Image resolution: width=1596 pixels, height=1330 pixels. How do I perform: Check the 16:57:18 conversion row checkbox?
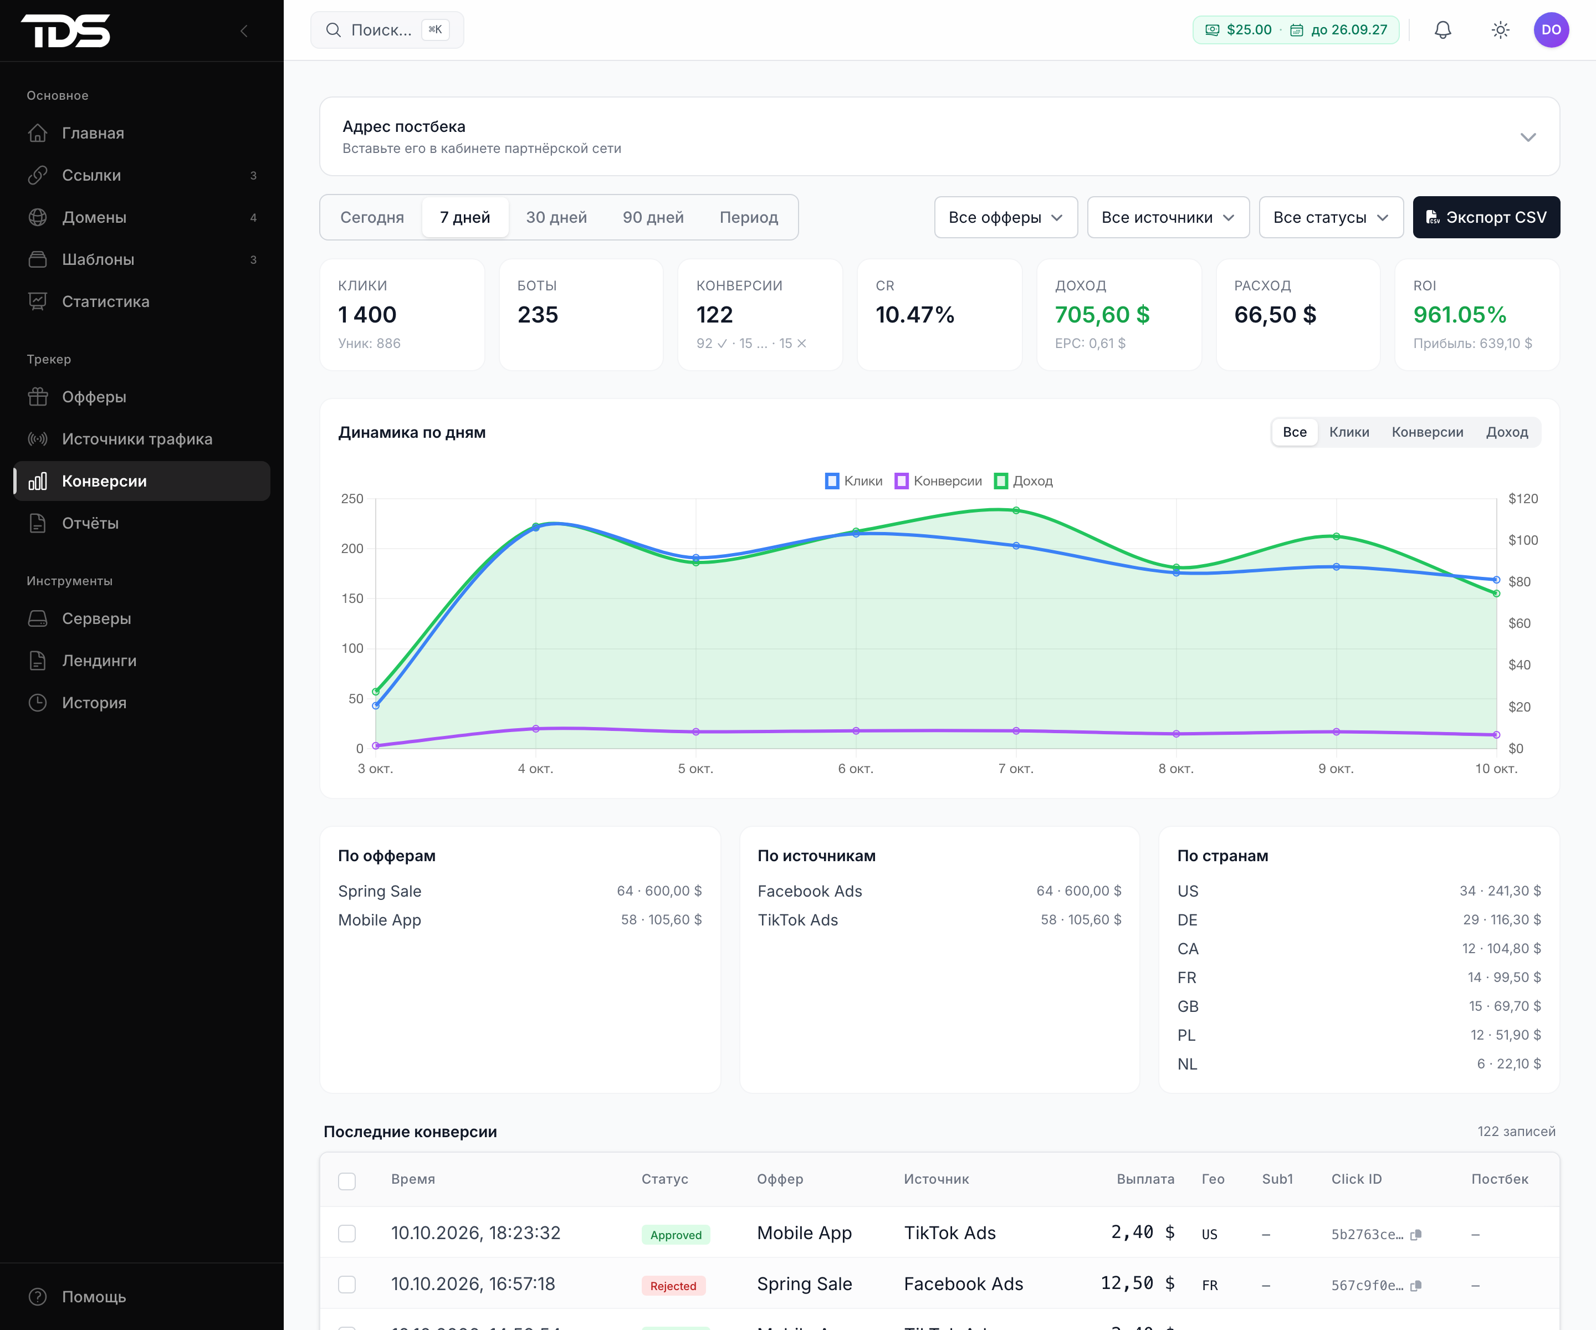click(346, 1283)
